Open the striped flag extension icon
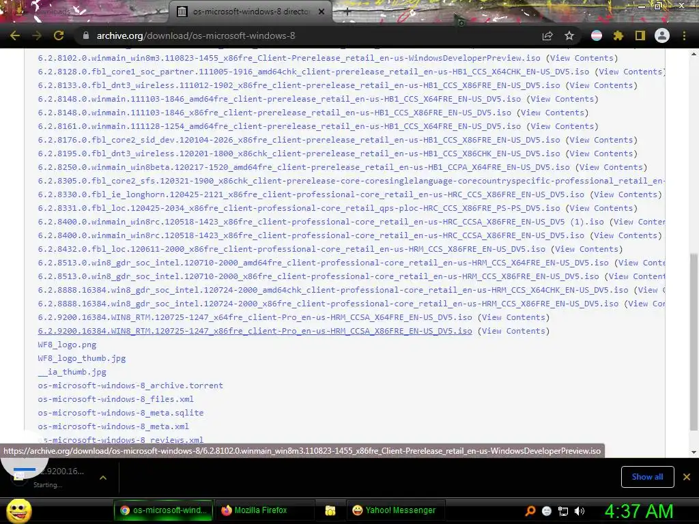The width and height of the screenshot is (699, 524). (597, 35)
